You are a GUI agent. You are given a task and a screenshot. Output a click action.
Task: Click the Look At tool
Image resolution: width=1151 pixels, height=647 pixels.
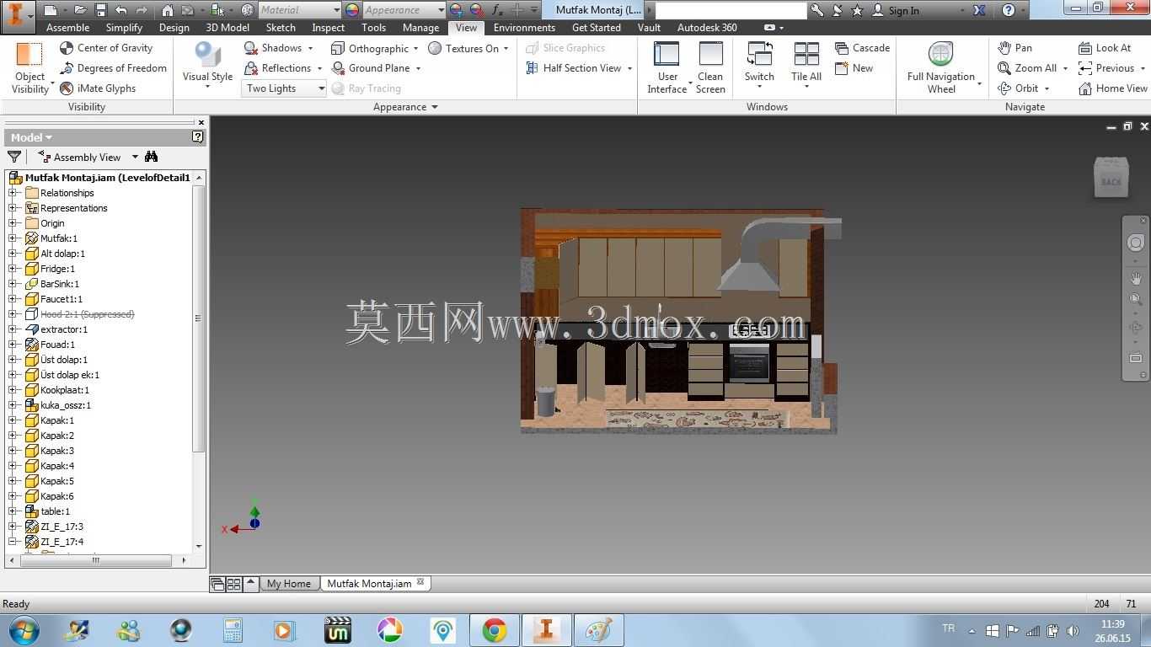pos(1105,48)
